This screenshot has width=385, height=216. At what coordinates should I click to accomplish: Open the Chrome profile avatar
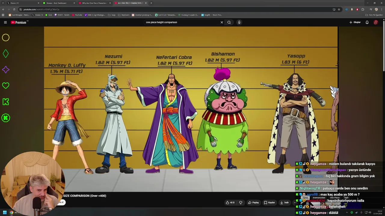click(376, 9)
